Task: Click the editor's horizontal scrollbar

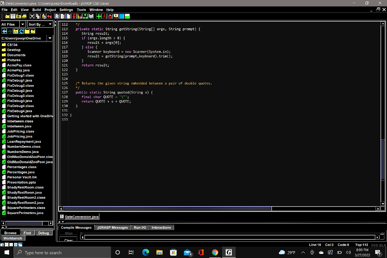Action: click(166, 209)
